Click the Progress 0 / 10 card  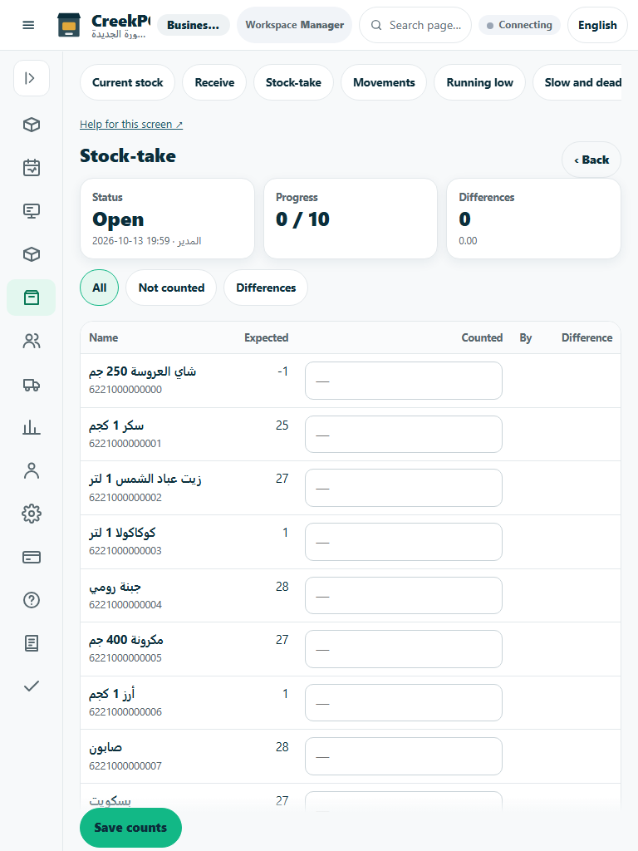pyautogui.click(x=351, y=219)
